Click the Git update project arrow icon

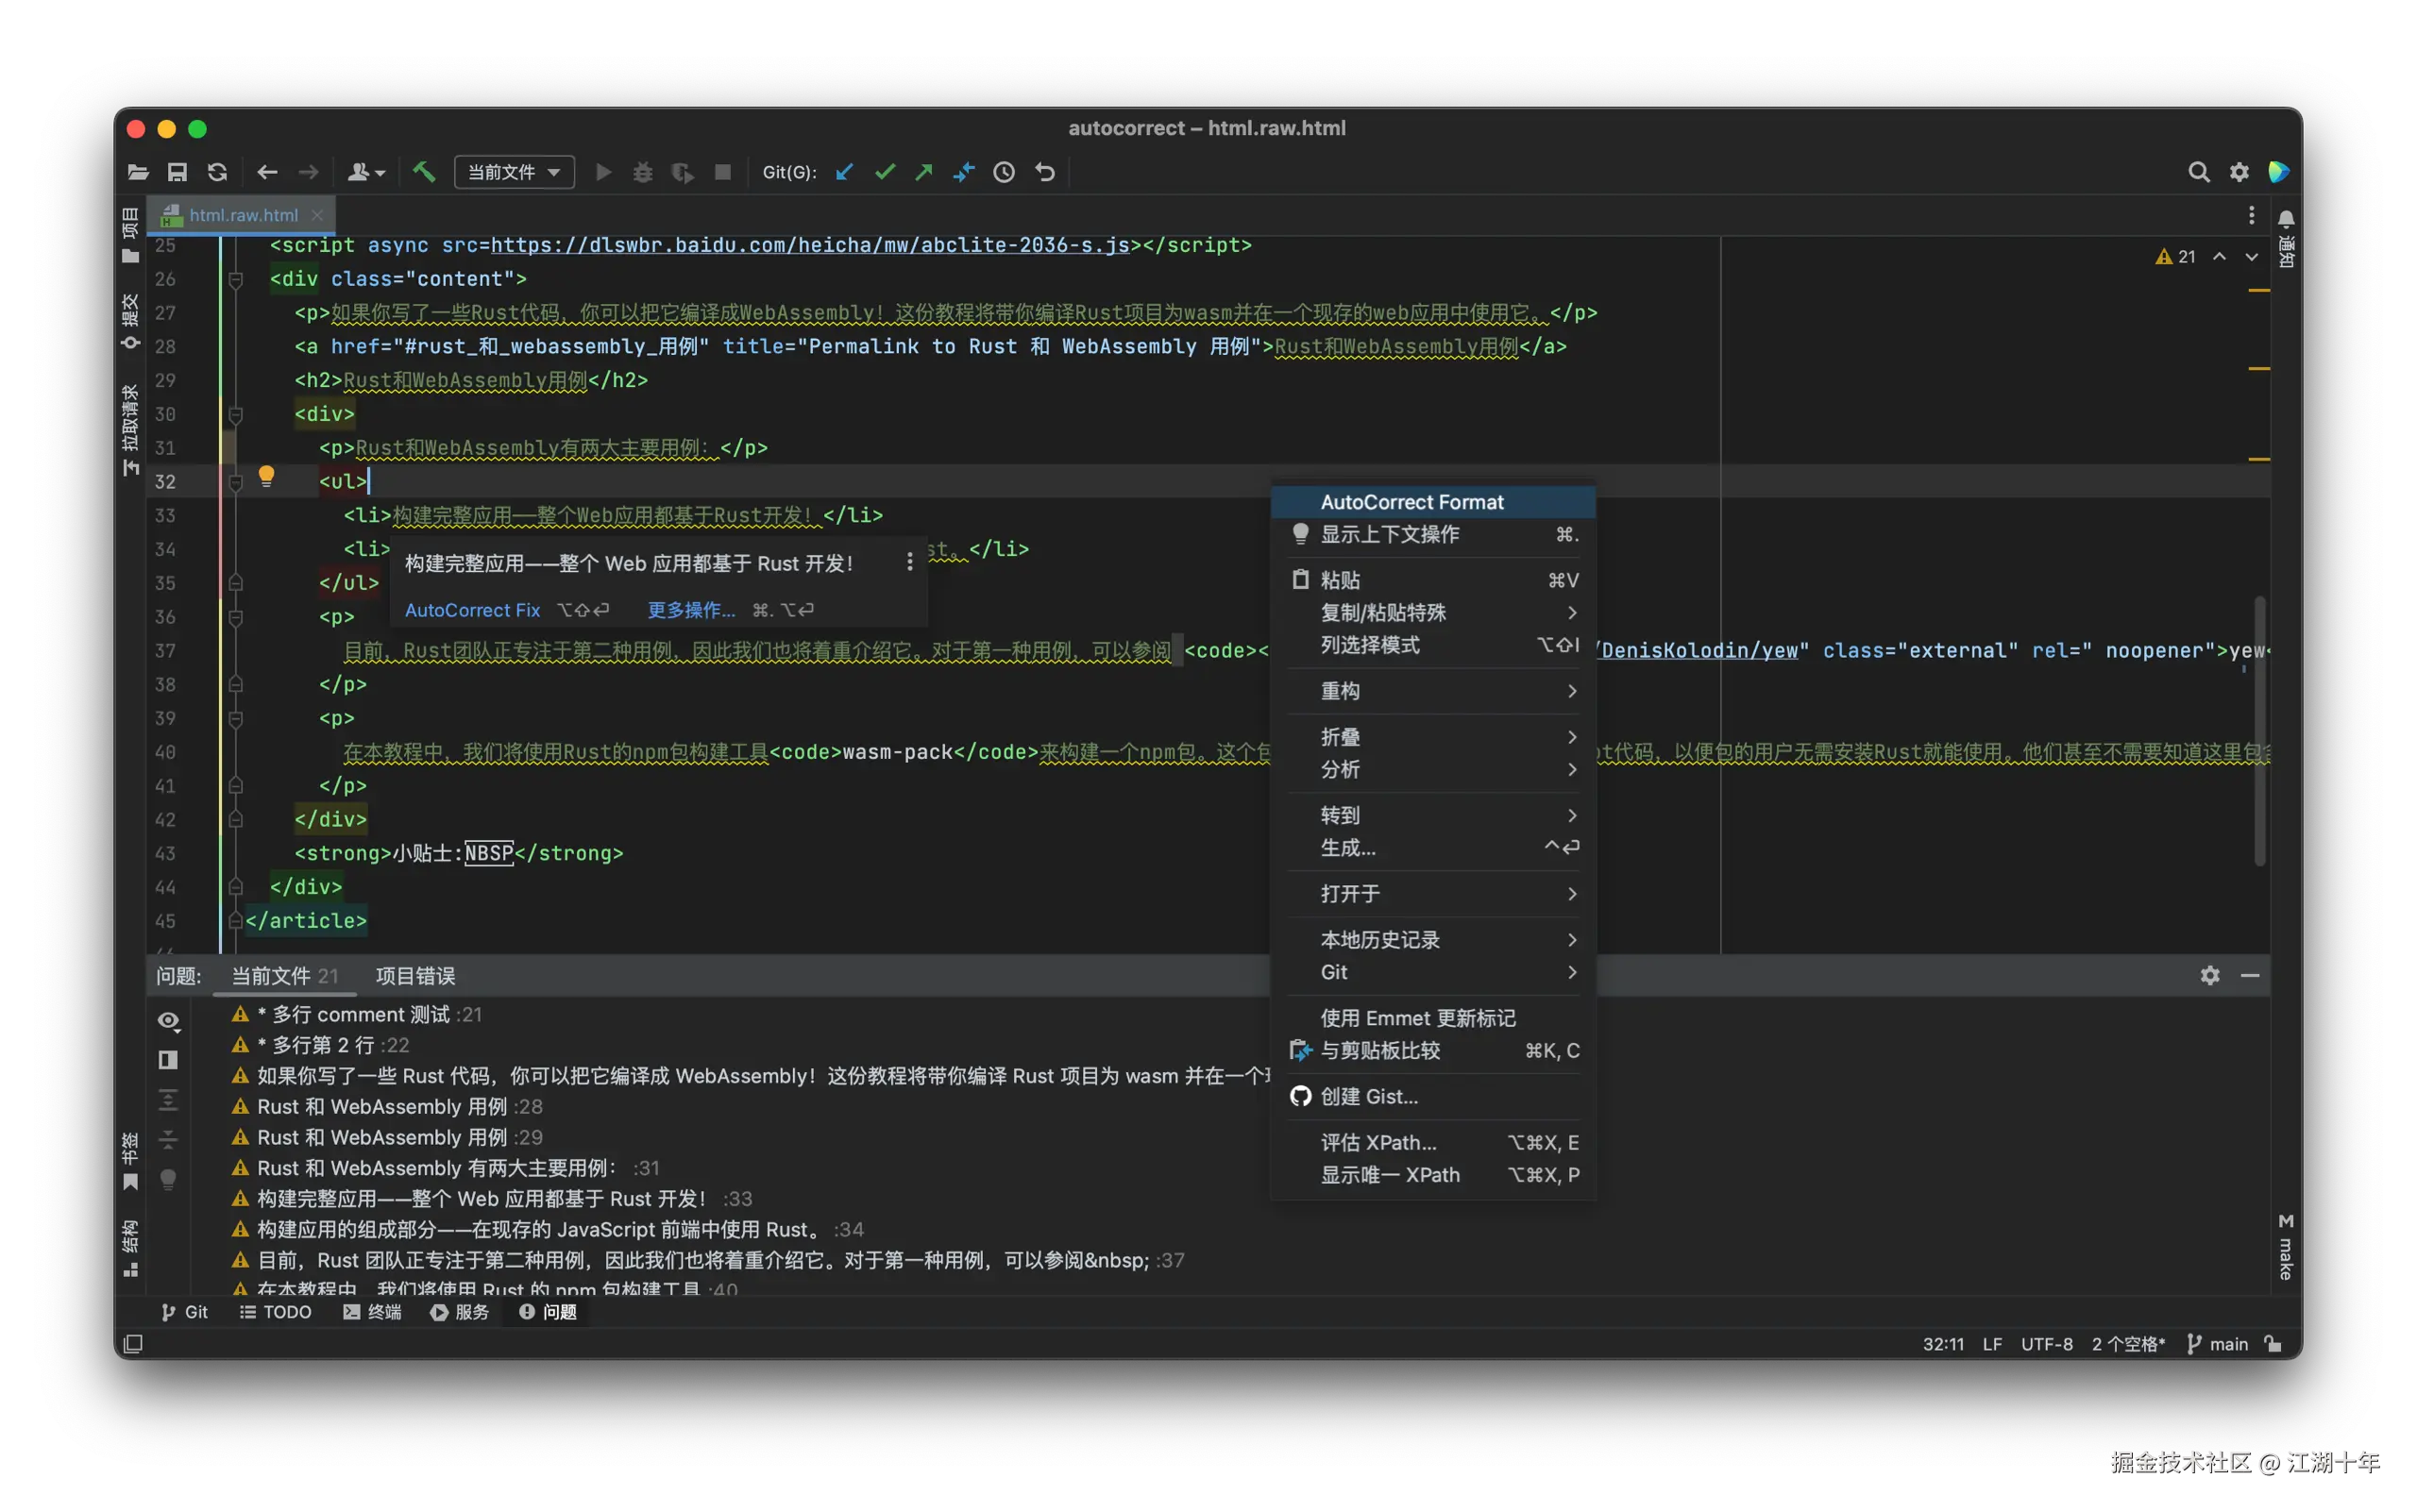click(x=844, y=172)
